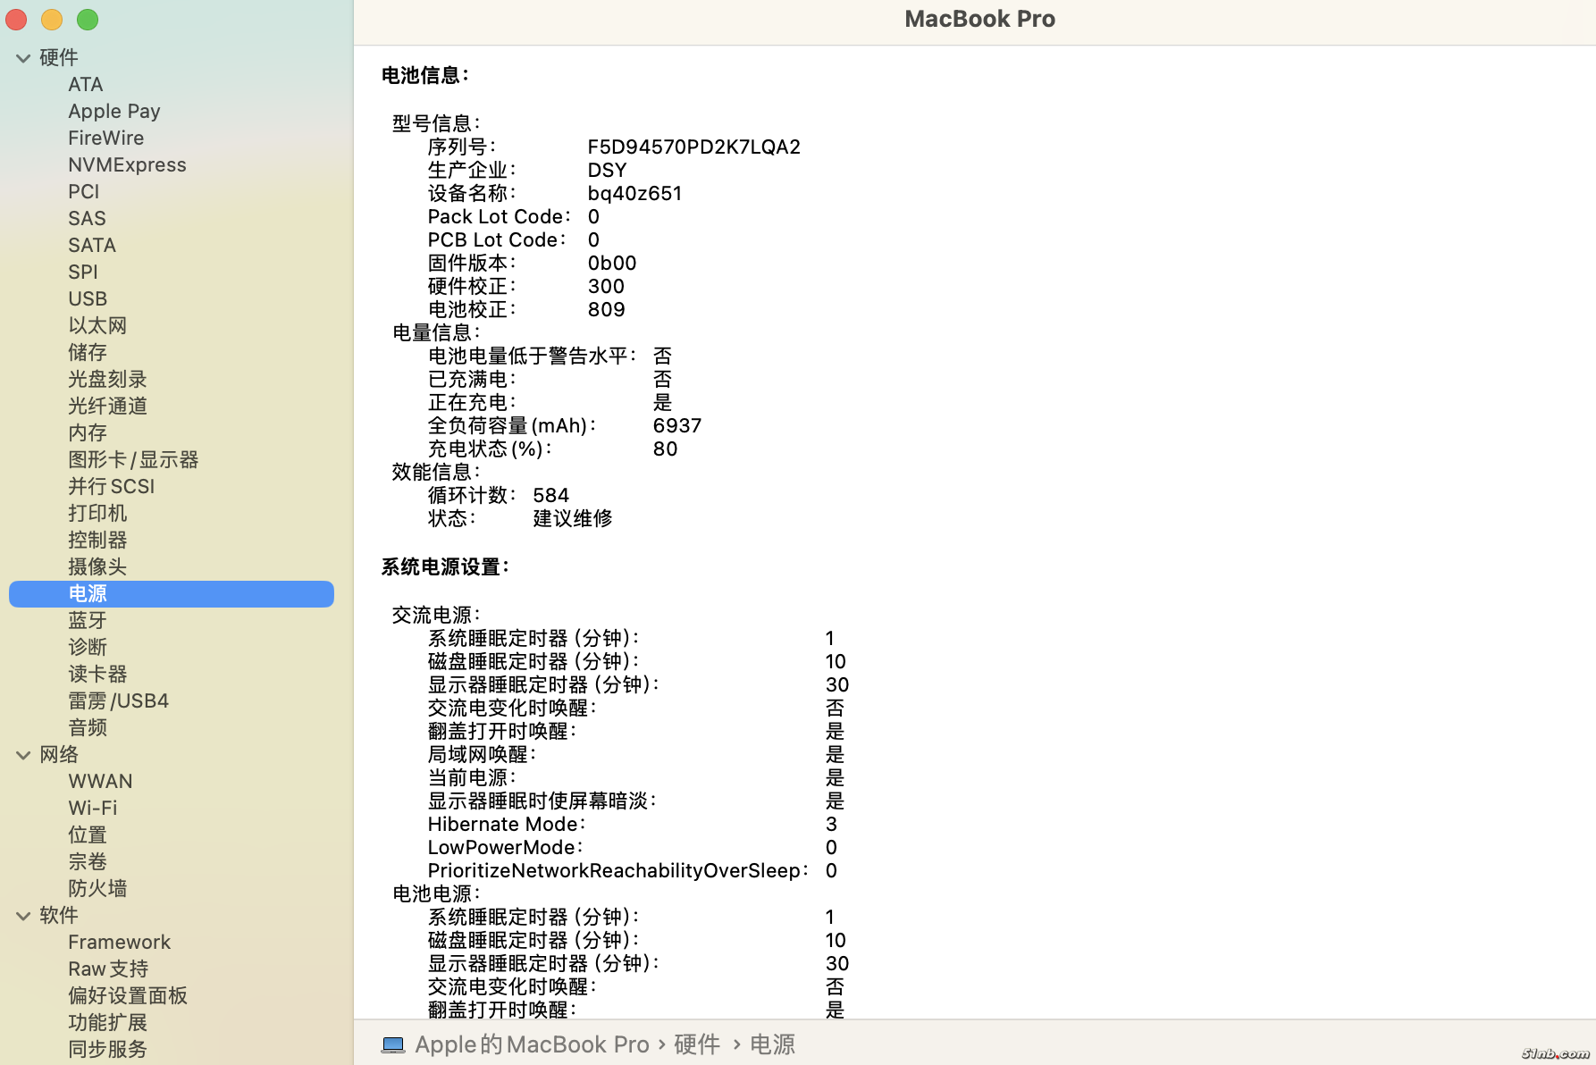1596x1065 pixels.
Task: Click 硬件 in the bottom path bar
Action: pos(697,1044)
